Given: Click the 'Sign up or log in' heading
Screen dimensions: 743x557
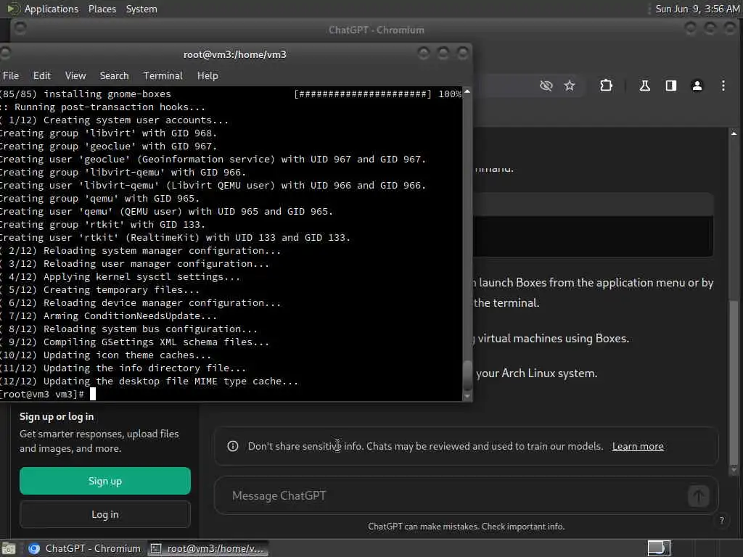Looking at the screenshot, I should (57, 417).
